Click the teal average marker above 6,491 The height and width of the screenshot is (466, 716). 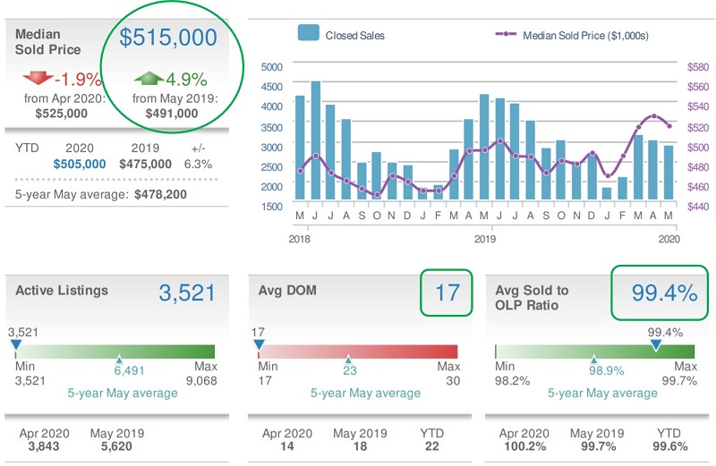[x=117, y=358]
